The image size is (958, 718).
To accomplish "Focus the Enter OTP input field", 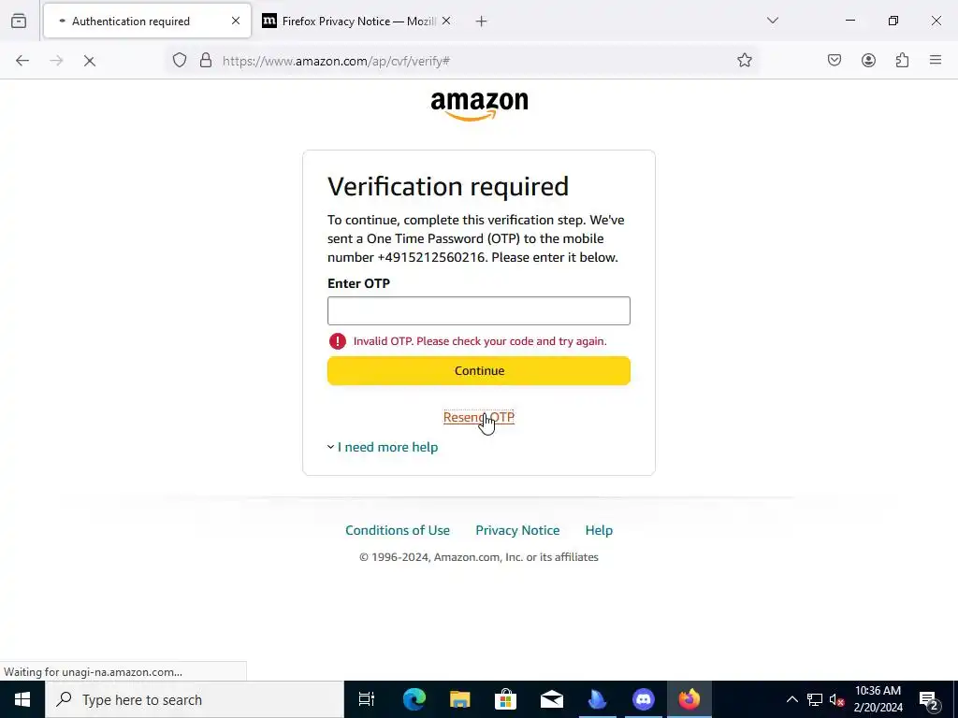I will (x=479, y=310).
